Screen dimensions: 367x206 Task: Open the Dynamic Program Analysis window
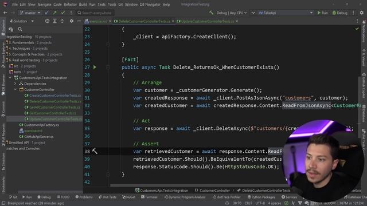pos(185,197)
